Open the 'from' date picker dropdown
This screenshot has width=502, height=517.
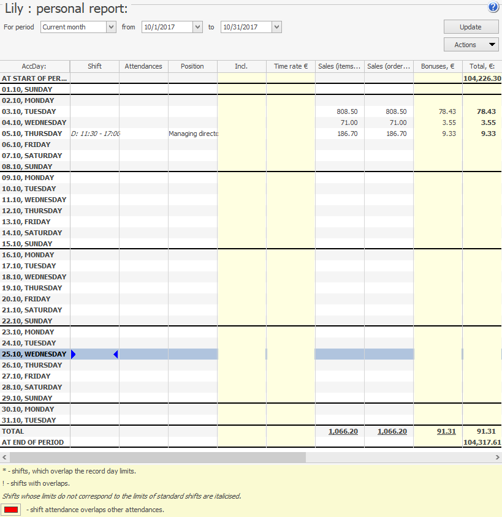(197, 27)
